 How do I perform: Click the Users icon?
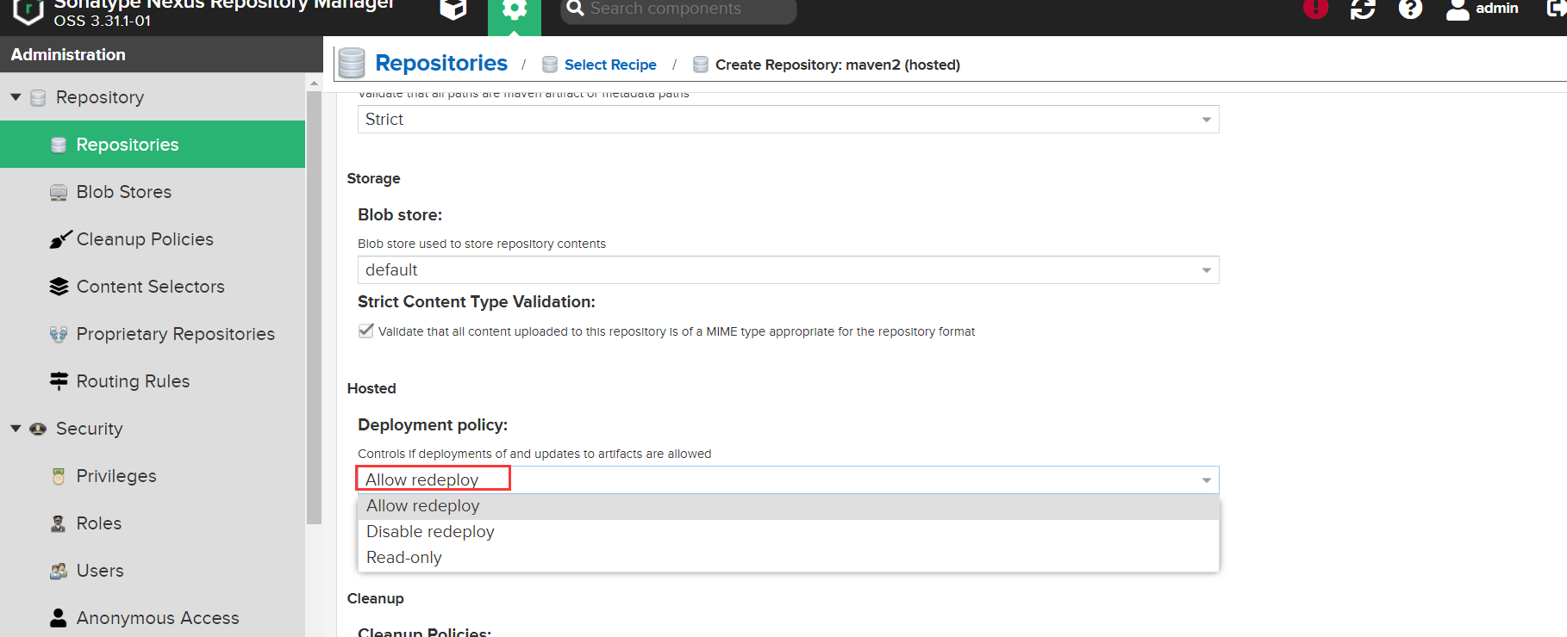(x=59, y=571)
